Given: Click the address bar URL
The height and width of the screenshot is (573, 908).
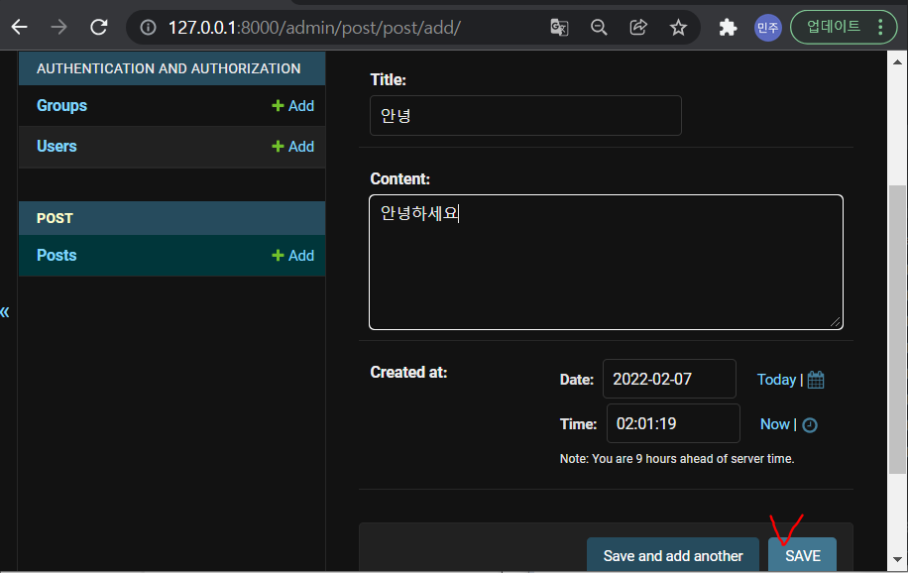Looking at the screenshot, I should 314,27.
